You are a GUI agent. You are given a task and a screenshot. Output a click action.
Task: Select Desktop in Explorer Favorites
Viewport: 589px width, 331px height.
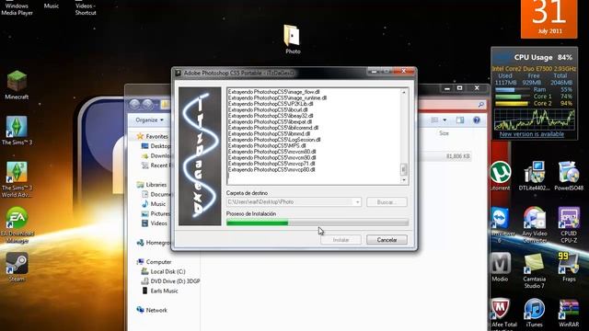click(156, 146)
